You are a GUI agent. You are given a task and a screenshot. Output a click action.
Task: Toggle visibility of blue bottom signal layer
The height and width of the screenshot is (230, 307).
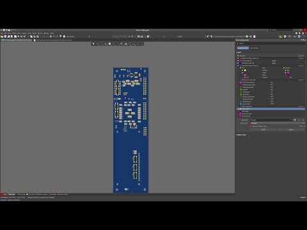(x=238, y=63)
